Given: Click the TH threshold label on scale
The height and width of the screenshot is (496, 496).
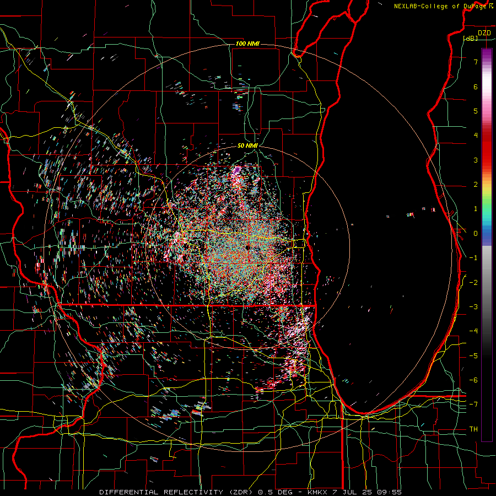Looking at the screenshot, I should (473, 429).
